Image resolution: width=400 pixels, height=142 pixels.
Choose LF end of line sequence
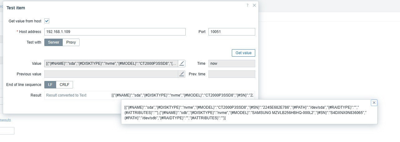[50, 85]
